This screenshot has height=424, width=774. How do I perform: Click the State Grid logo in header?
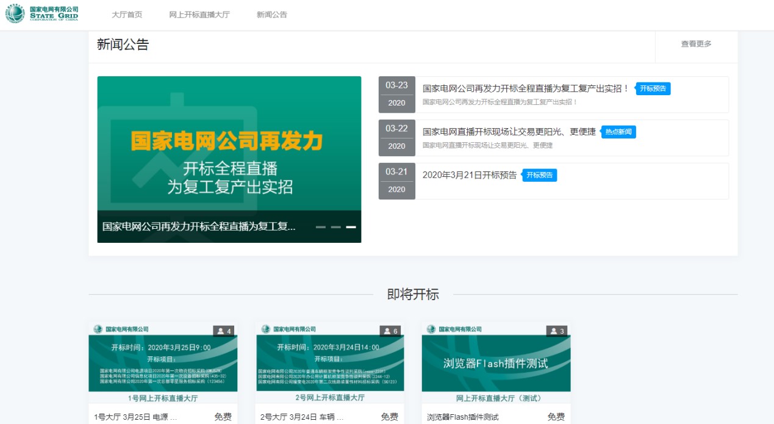pos(42,13)
